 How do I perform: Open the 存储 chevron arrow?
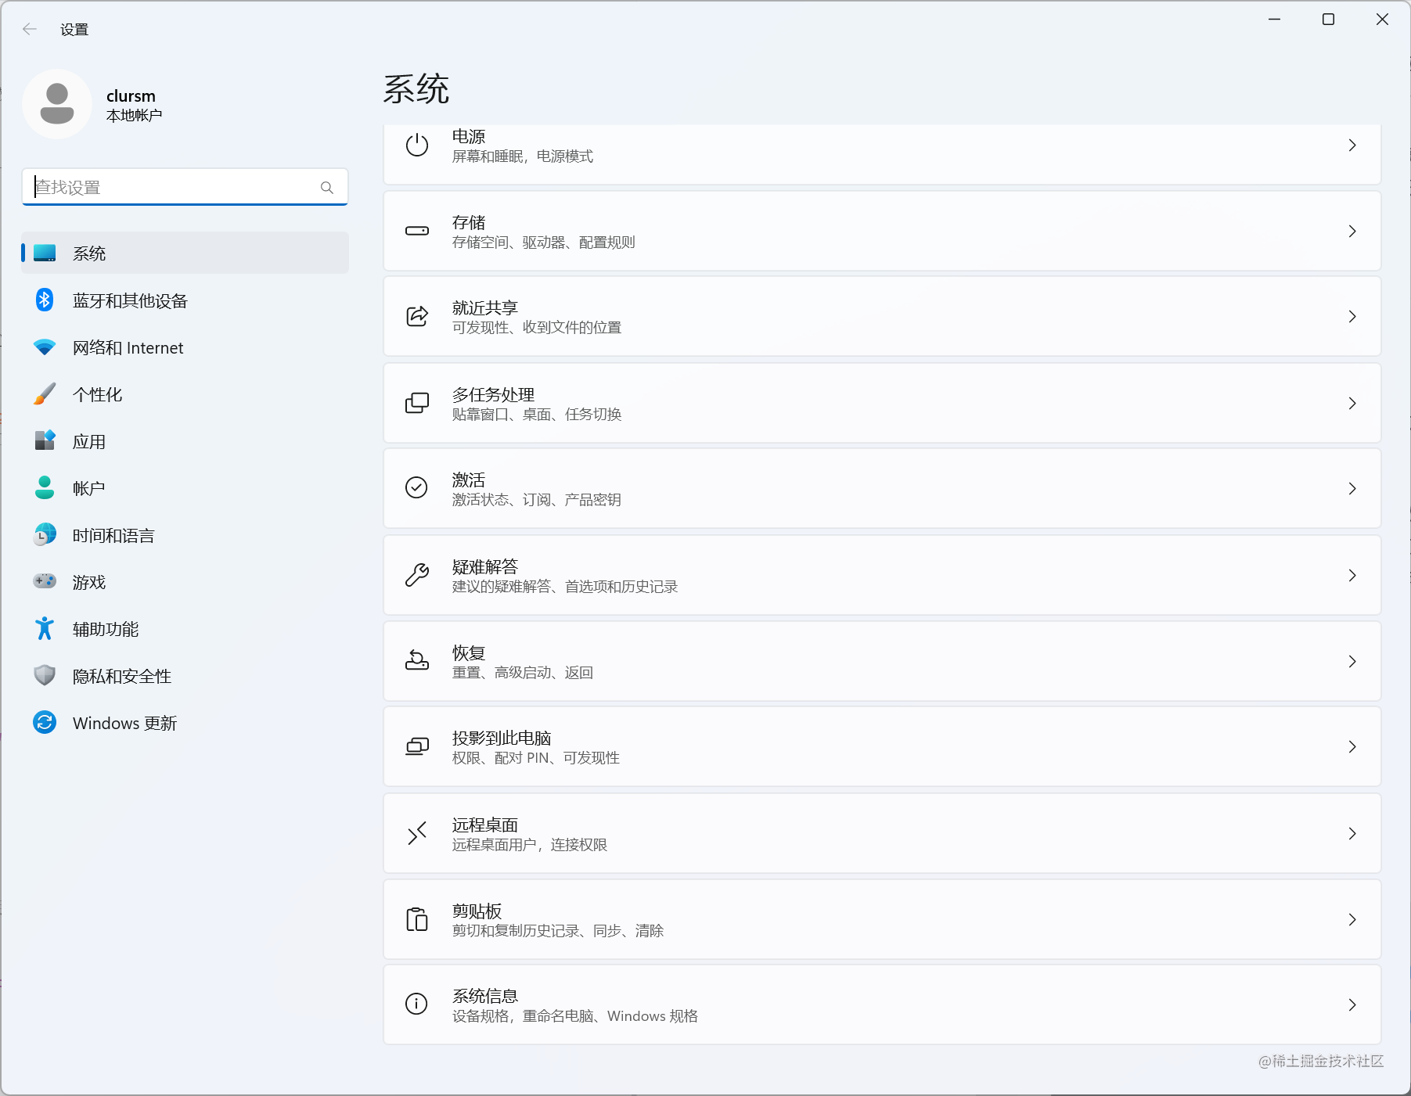(1352, 231)
